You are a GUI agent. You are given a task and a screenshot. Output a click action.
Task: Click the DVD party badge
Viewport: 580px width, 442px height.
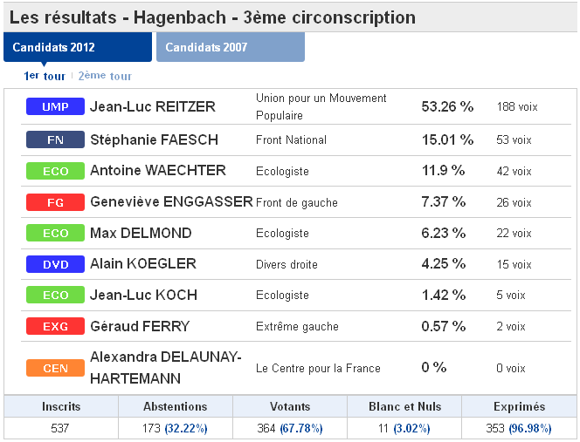(x=55, y=264)
